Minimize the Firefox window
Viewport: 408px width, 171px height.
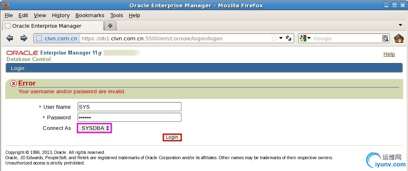tap(386, 5)
